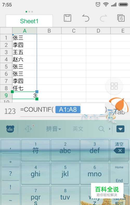Tap the backspace 清空 key

(x=119, y=150)
